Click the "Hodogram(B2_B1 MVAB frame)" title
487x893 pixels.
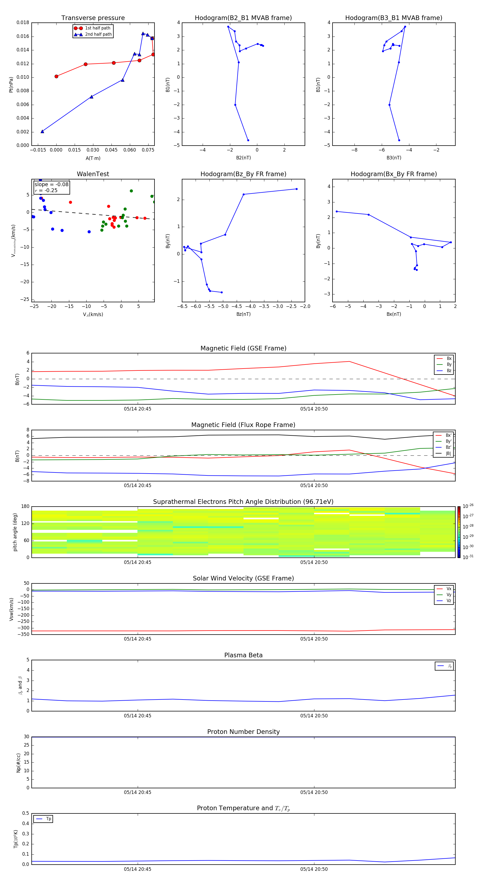tap(243, 18)
